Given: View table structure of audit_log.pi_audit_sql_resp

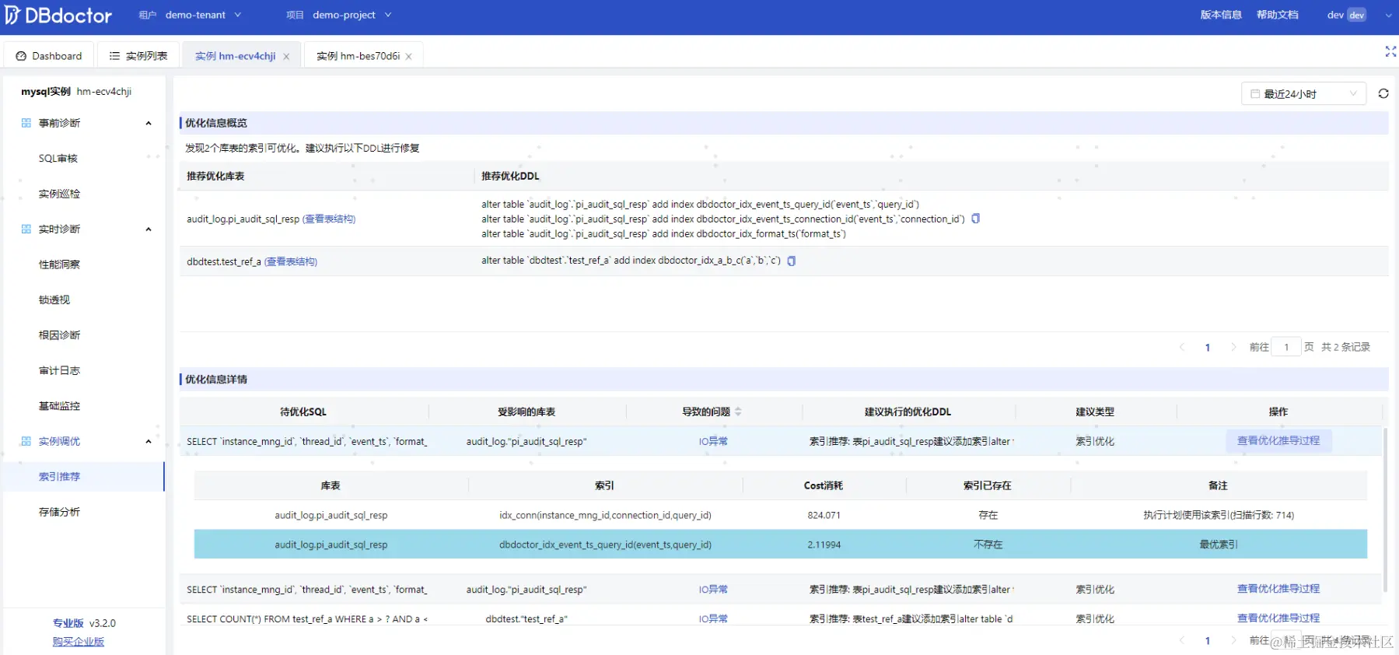Looking at the screenshot, I should click(329, 219).
